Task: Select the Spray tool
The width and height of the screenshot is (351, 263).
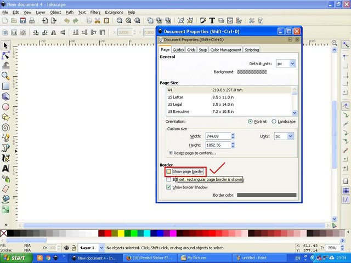Action: click(5, 179)
